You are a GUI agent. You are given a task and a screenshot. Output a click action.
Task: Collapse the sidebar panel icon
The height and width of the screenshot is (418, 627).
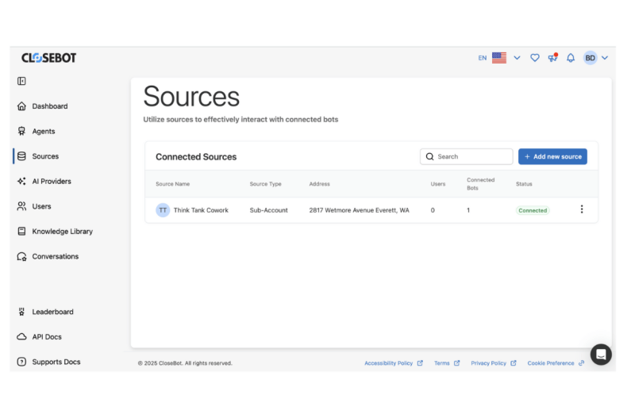tap(21, 81)
